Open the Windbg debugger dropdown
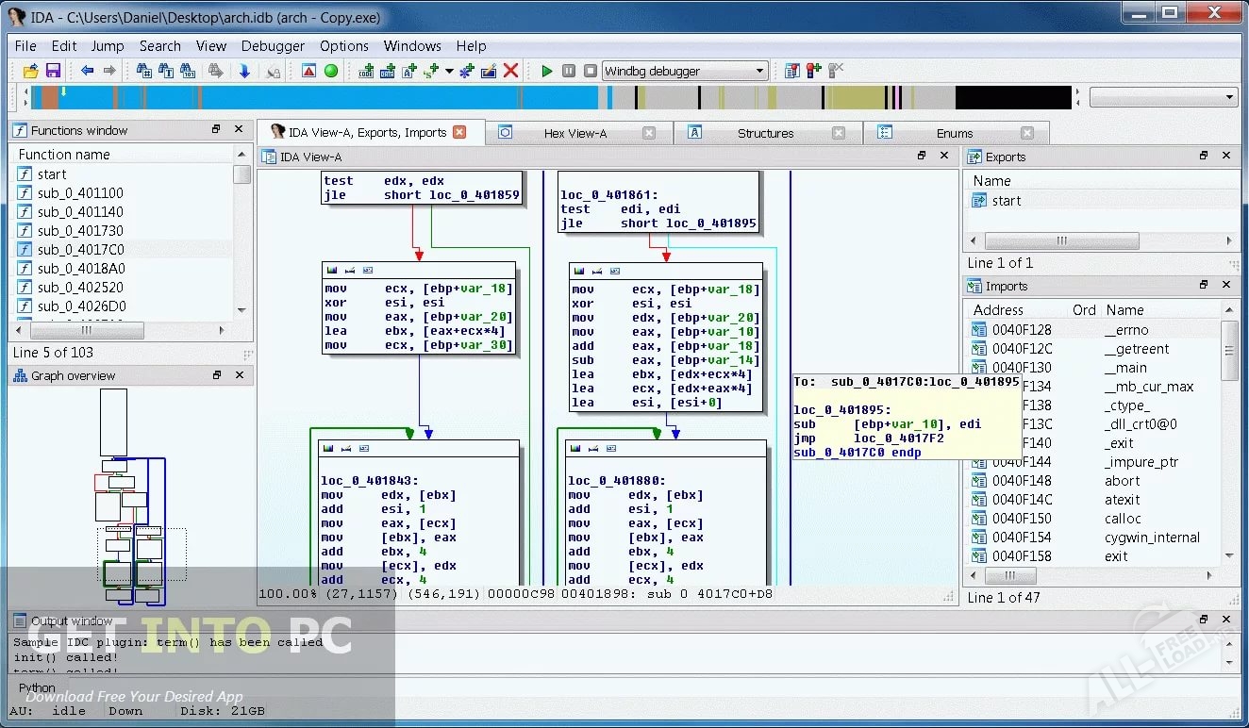This screenshot has width=1249, height=728. point(759,71)
